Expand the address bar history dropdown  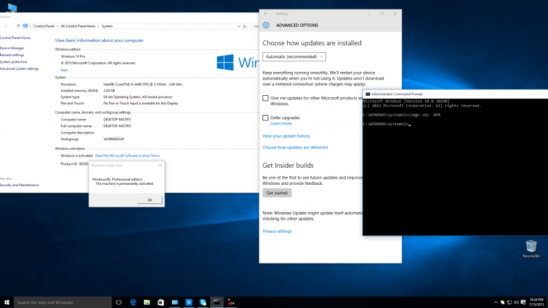tap(238, 26)
